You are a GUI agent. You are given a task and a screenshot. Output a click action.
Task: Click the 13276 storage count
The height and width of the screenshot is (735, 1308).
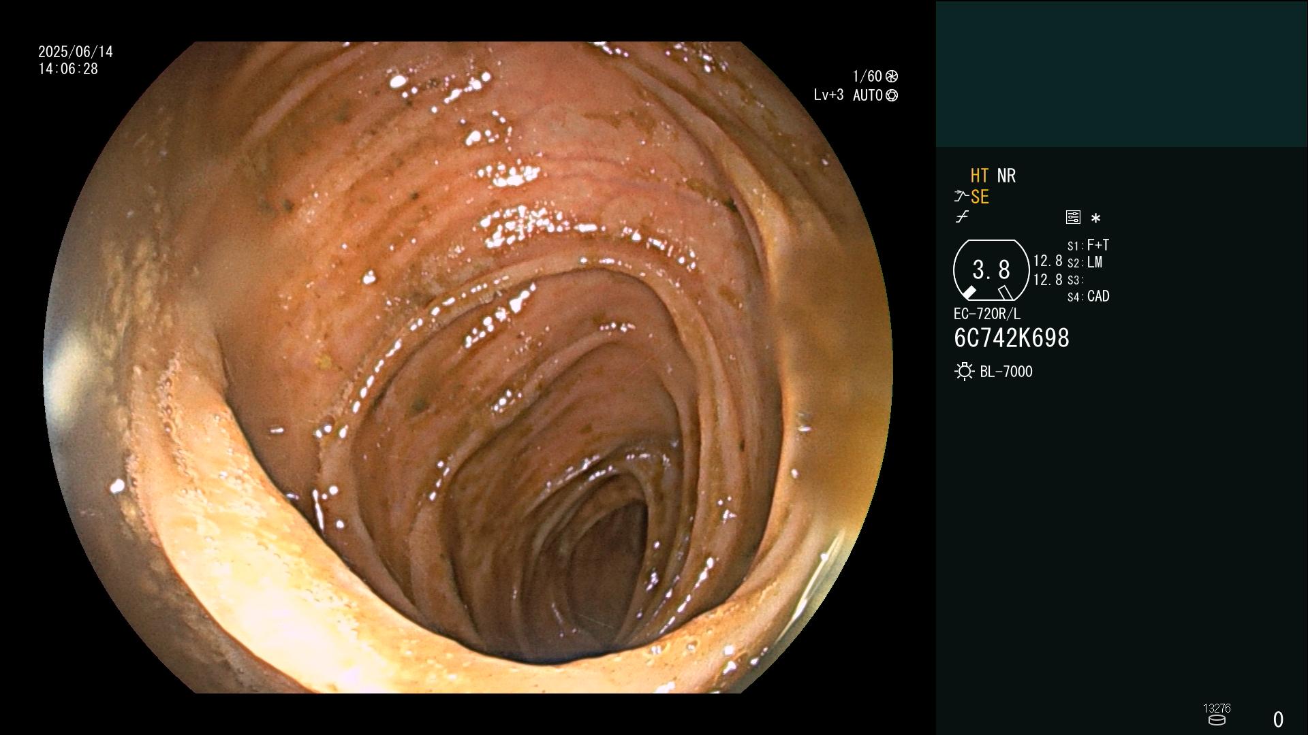pyautogui.click(x=1217, y=708)
